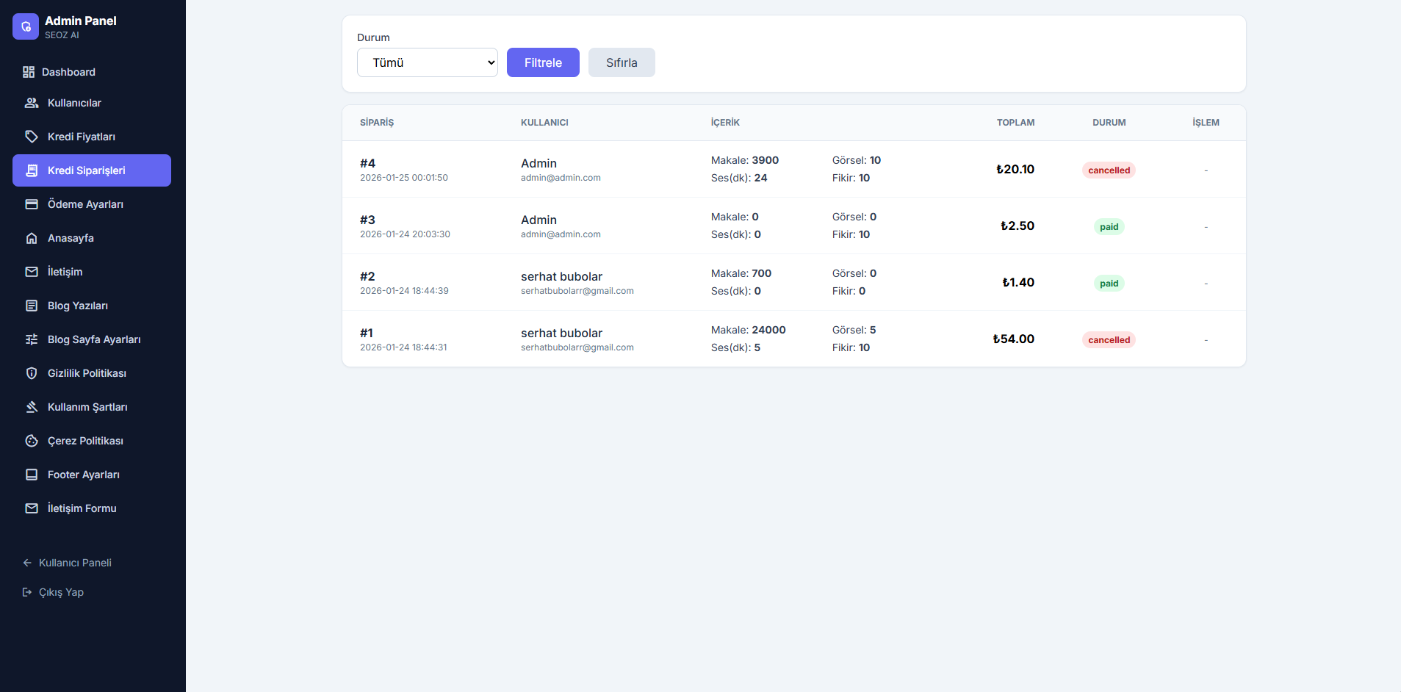Click the Admin Panel logo icon
1401x692 pixels.
26,26
